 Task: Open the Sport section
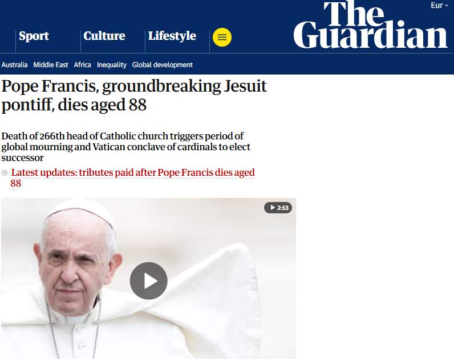(x=34, y=36)
